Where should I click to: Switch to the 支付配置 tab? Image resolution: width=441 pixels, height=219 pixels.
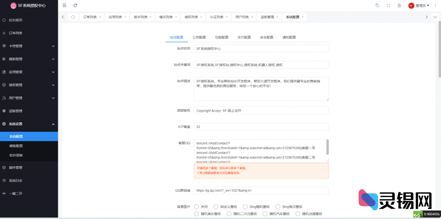[x=244, y=37]
